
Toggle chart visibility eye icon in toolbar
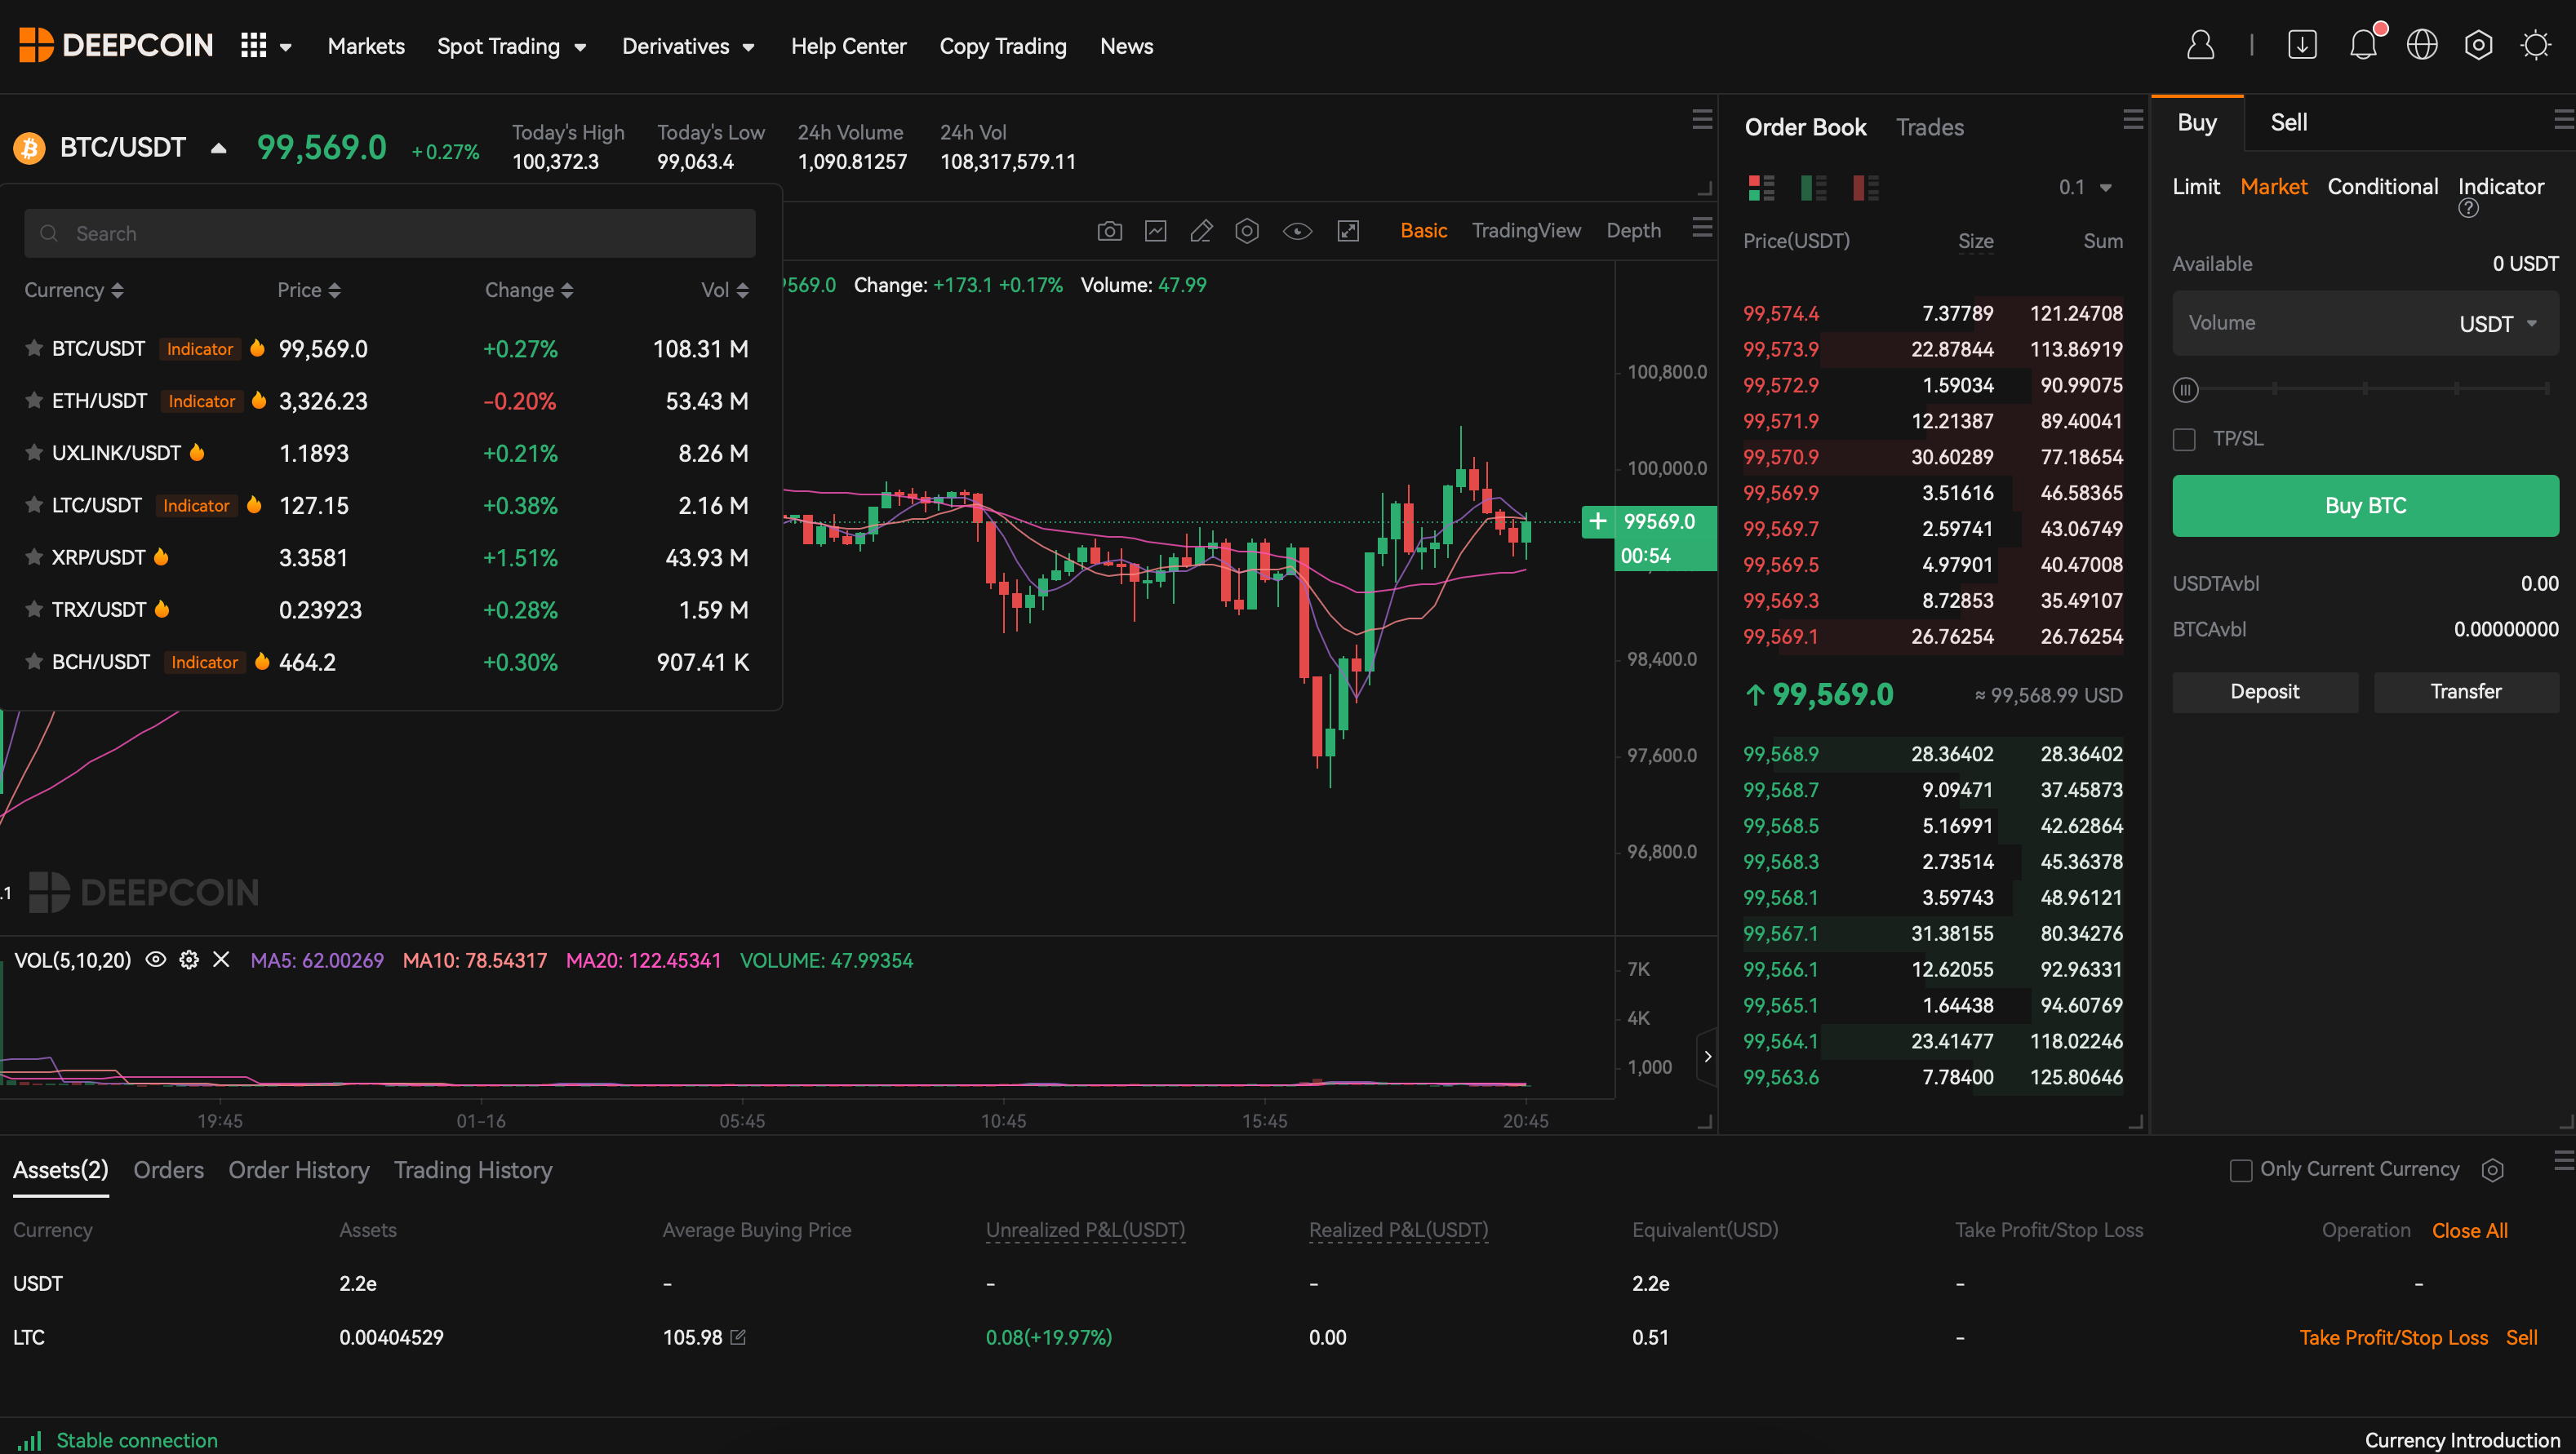[x=1297, y=231]
